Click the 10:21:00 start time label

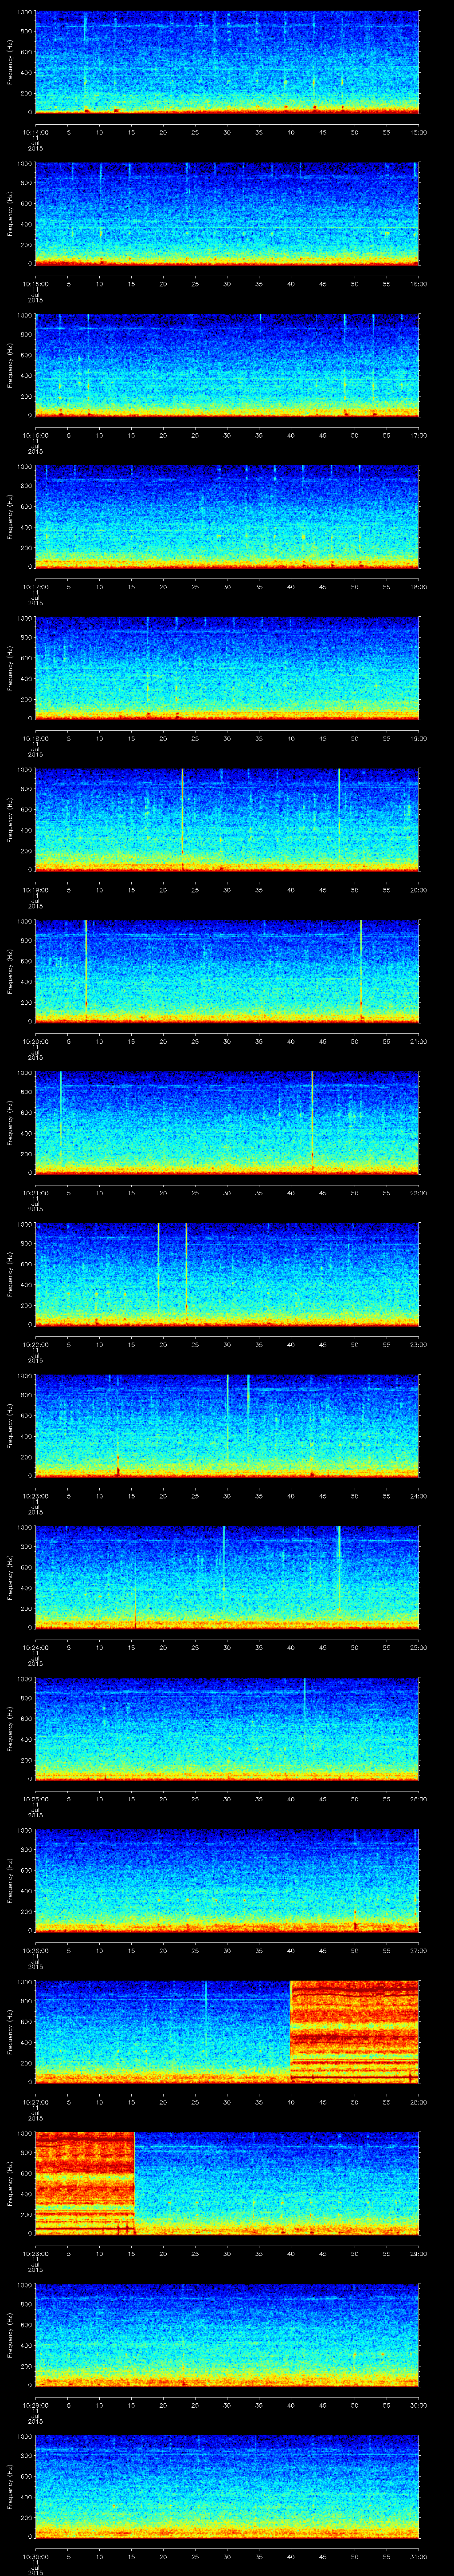click(x=35, y=1192)
